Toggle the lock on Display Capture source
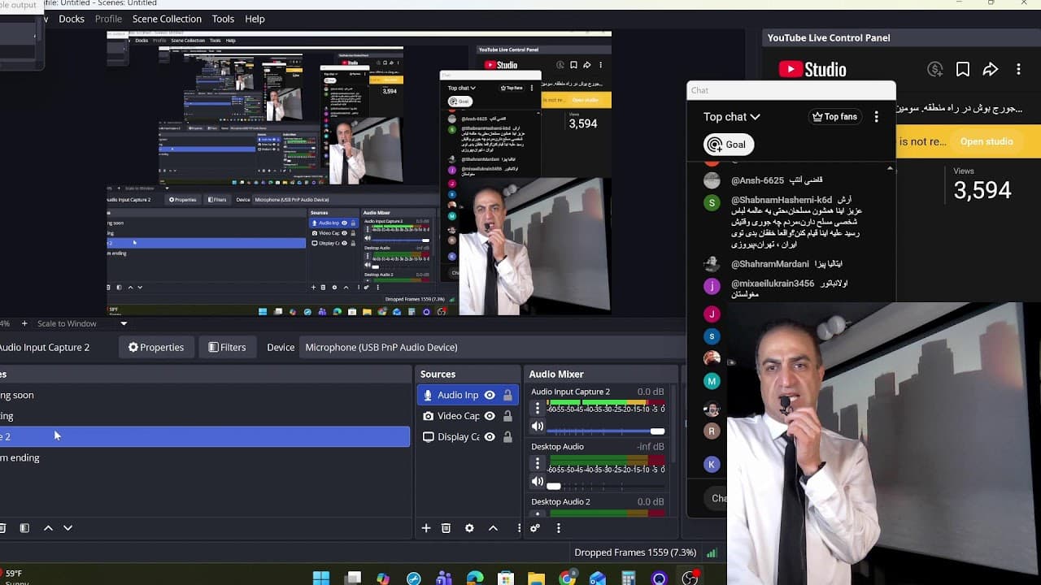Viewport: 1041px width, 585px height. [507, 437]
